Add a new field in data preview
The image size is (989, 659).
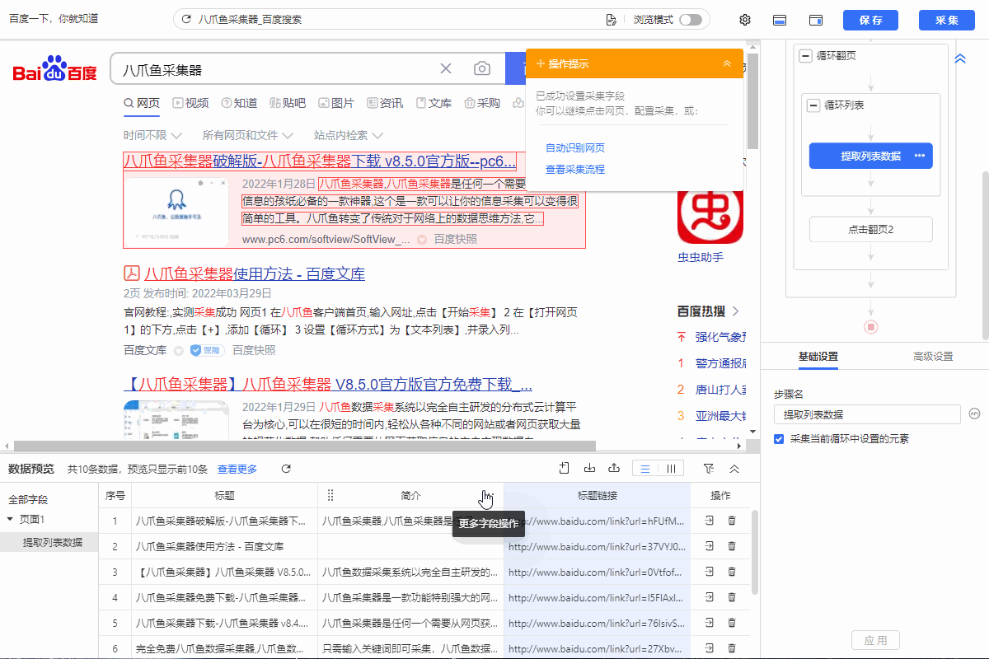tap(565, 469)
